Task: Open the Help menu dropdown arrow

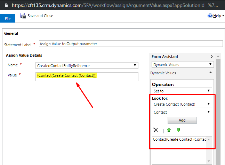Action: click(x=223, y=16)
